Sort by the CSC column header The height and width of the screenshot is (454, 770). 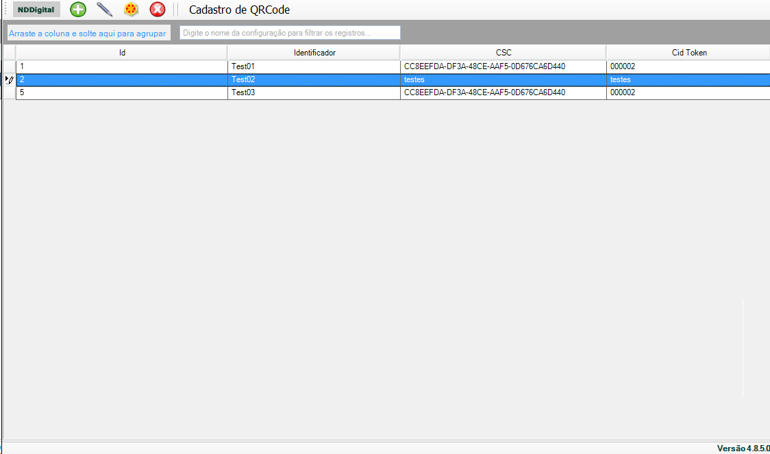[504, 53]
